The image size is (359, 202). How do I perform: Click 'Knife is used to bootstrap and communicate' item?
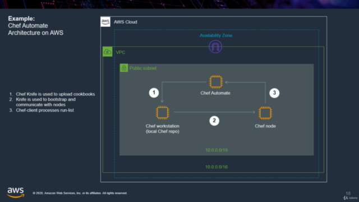(46, 102)
